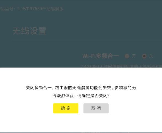Click the 千兆易展版 text in header
The width and height of the screenshot is (162, 133).
point(53,9)
